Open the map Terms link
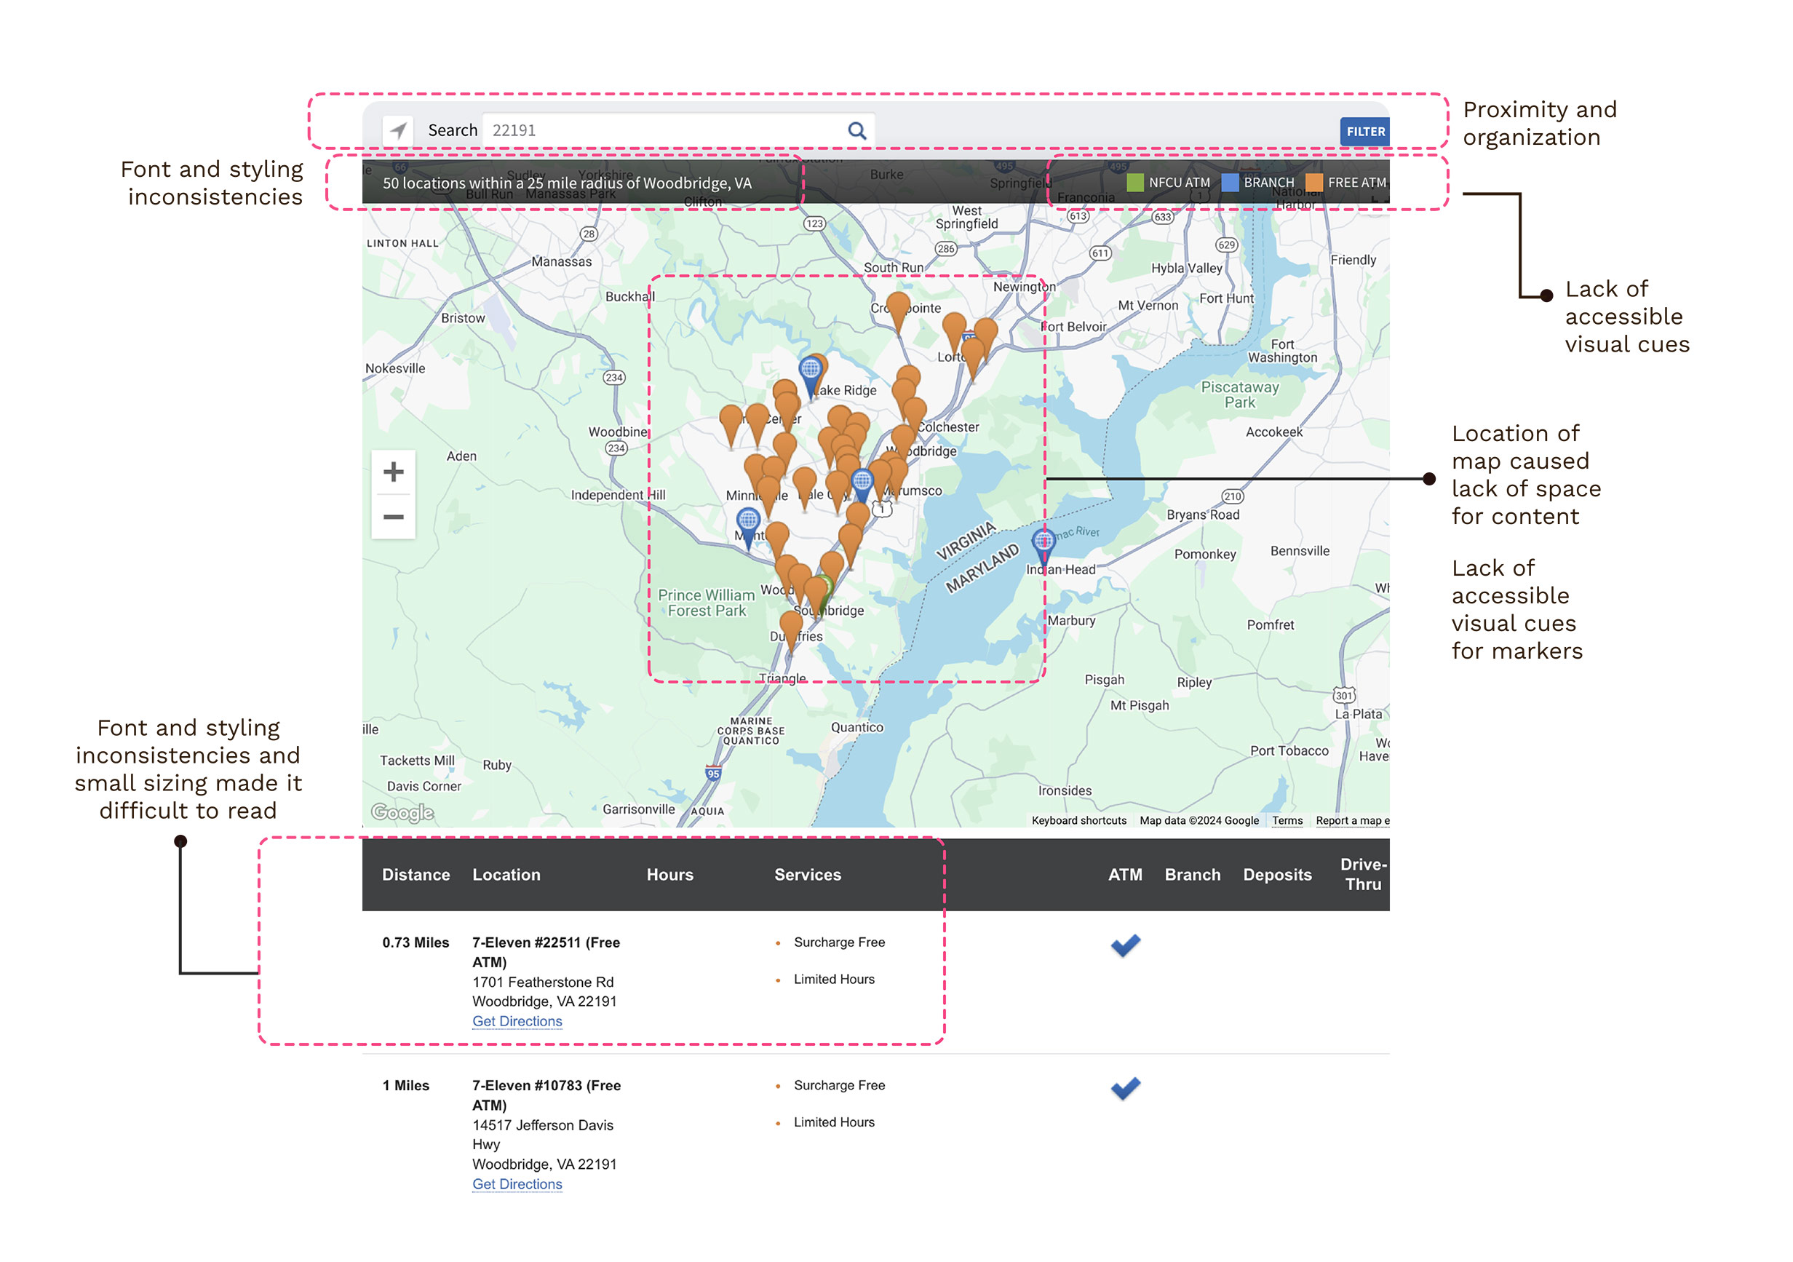This screenshot has height=1262, width=1793. (x=1287, y=820)
